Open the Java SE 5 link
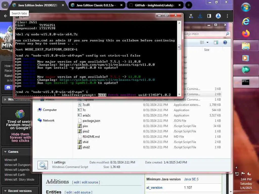The image size is (259, 194). pos(191,179)
